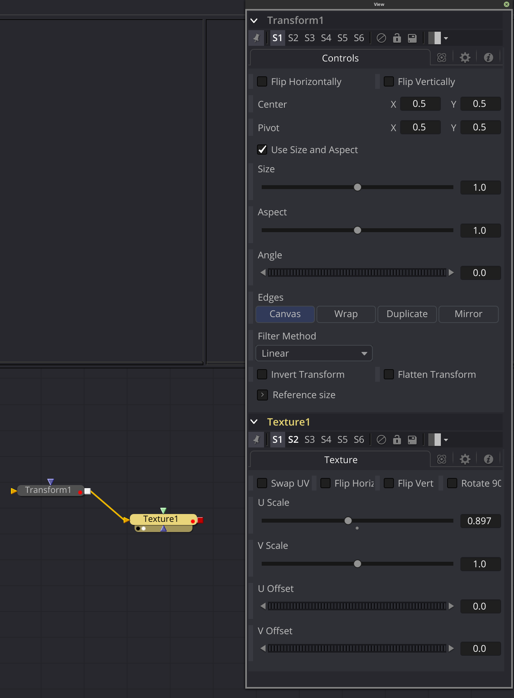Select S2 settings slot for Texture1
The image size is (514, 698).
click(293, 440)
